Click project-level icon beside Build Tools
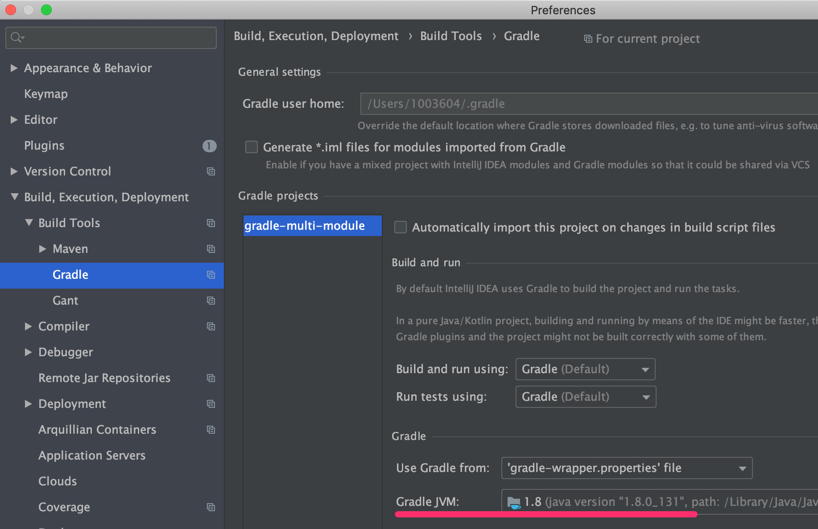 (x=211, y=223)
